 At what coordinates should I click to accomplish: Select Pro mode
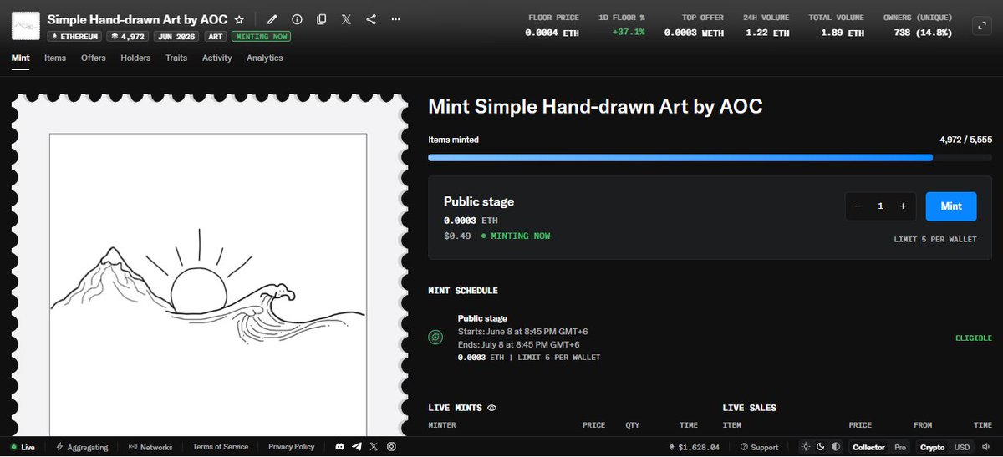click(x=899, y=447)
